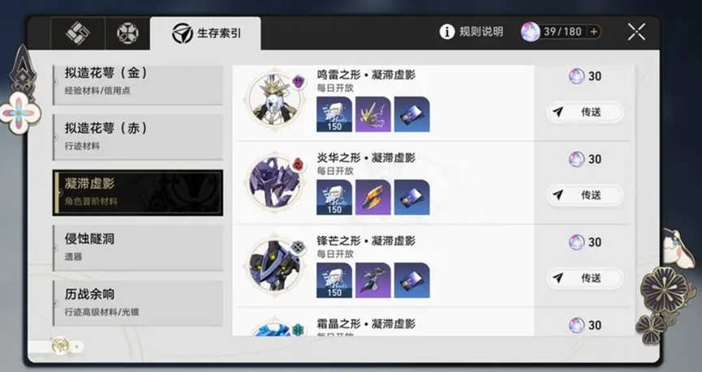Viewport: 702px width, 372px height.
Task: Open the second circular-icon tab
Action: (x=127, y=33)
